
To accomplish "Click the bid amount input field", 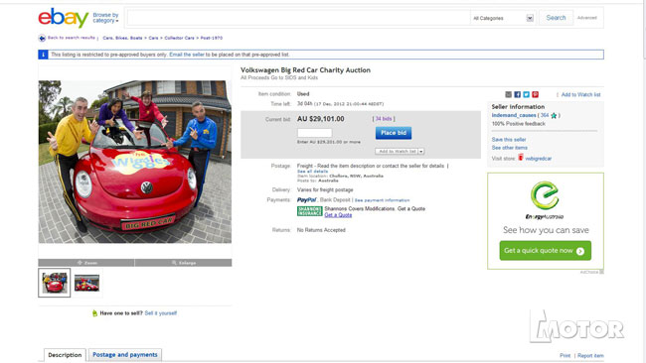I will click(314, 133).
